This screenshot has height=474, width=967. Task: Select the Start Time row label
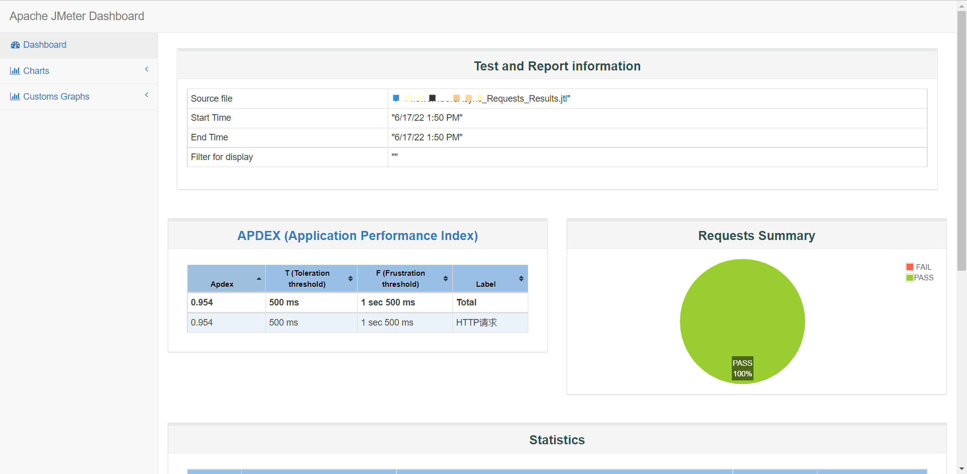(211, 118)
